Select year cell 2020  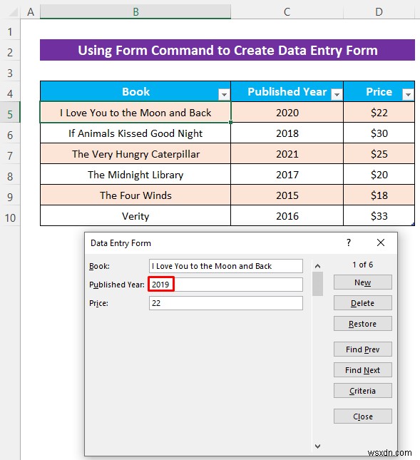tap(287, 113)
